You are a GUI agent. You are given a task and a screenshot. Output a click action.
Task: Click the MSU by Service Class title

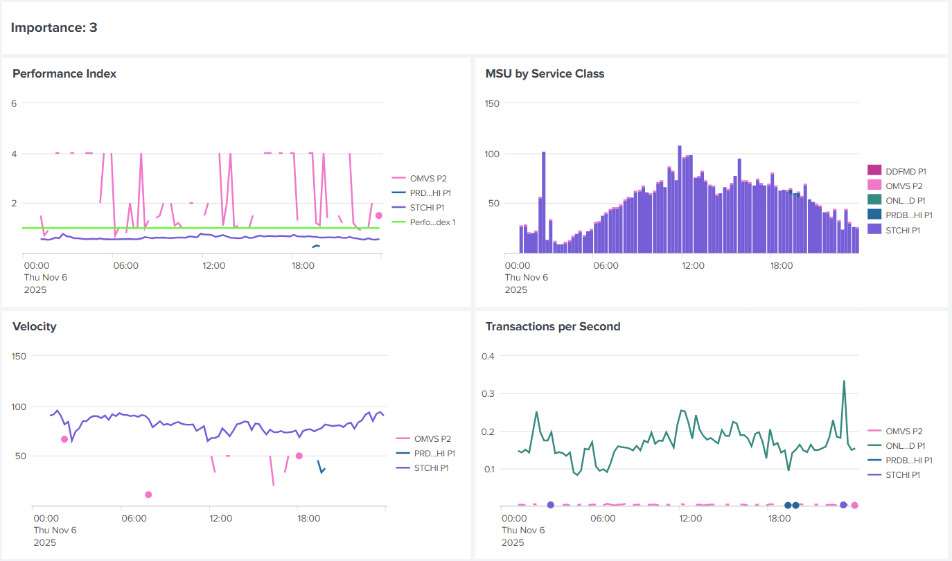tap(545, 73)
